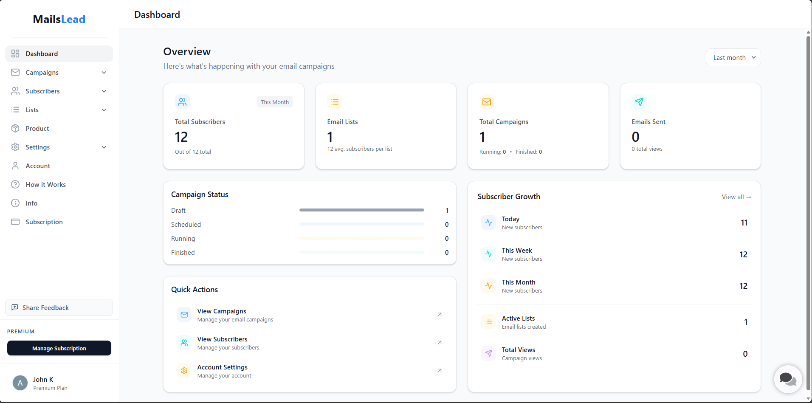Viewport: 812px width, 403px height.
Task: Open the Product icon in sidebar
Action: (x=15, y=128)
